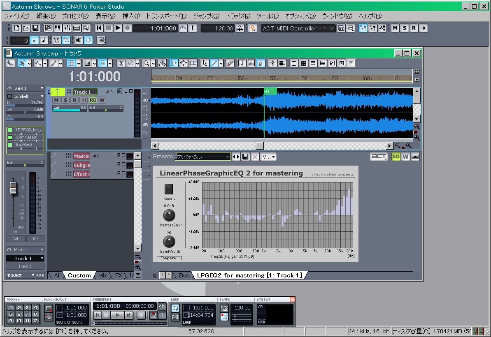
Task: Bypass the Compressor effect in FX bin
Action: pyautogui.click(x=10, y=137)
